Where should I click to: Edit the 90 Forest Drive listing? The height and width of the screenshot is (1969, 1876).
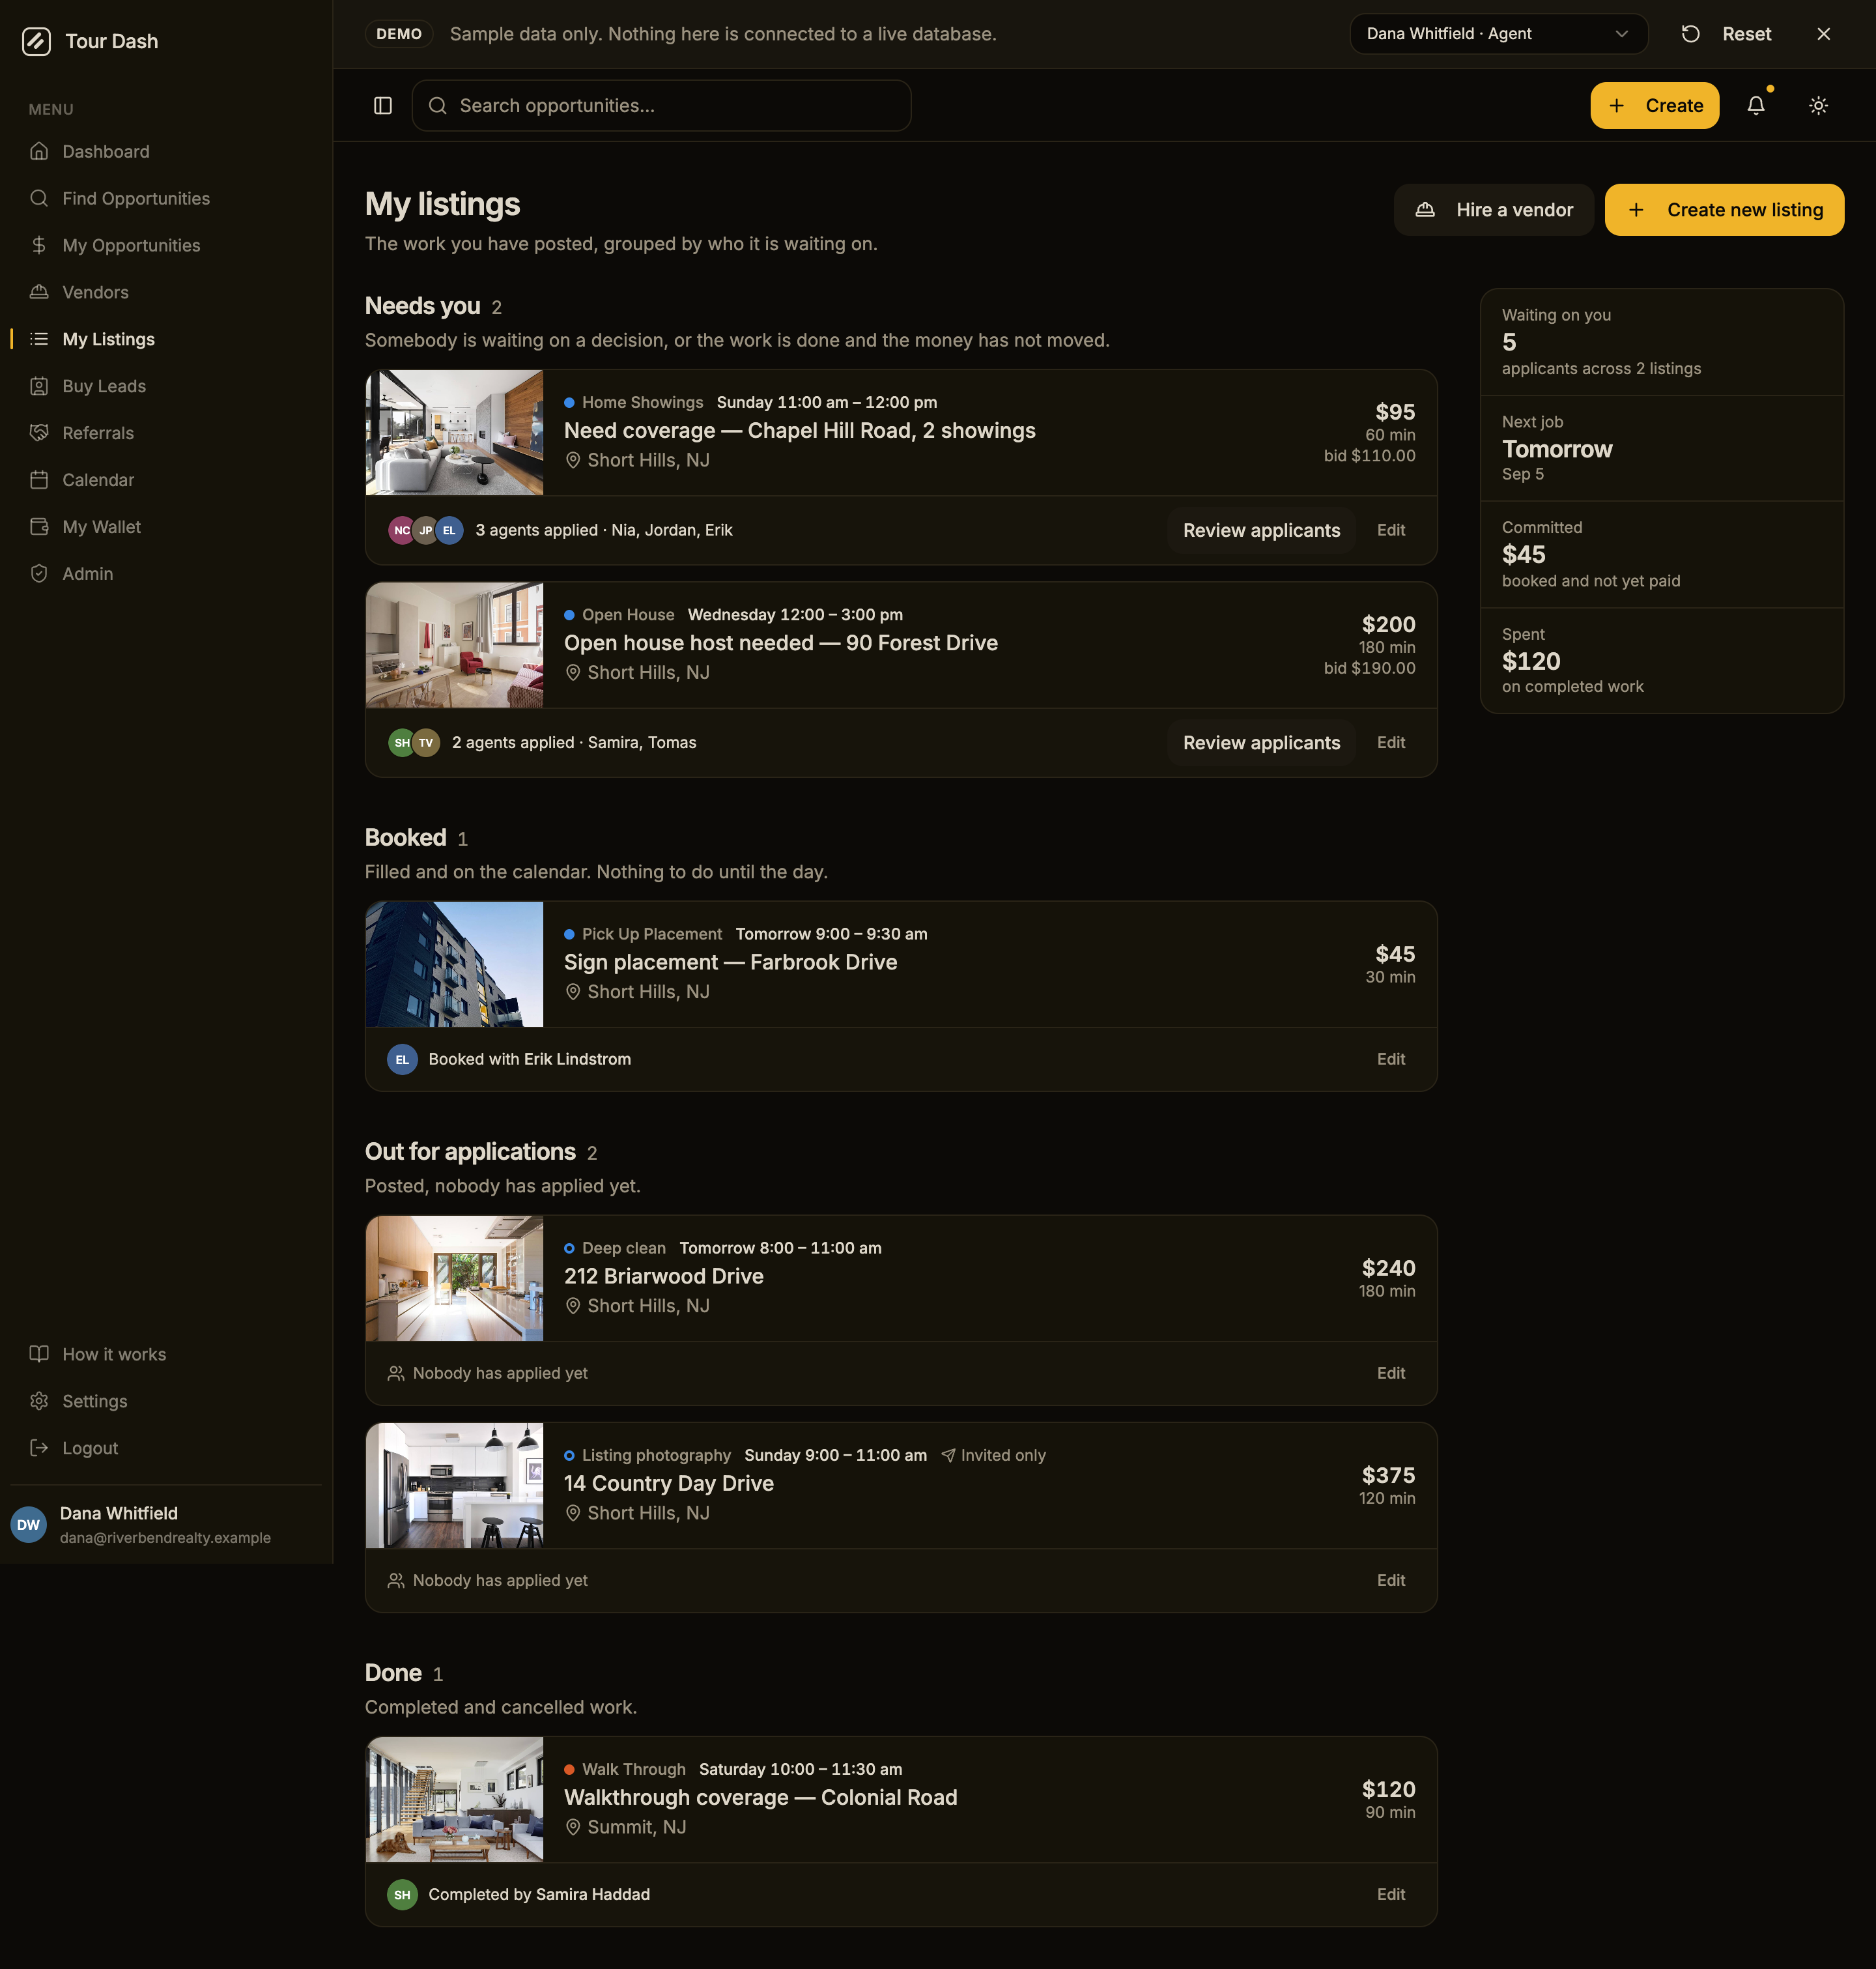(x=1390, y=743)
